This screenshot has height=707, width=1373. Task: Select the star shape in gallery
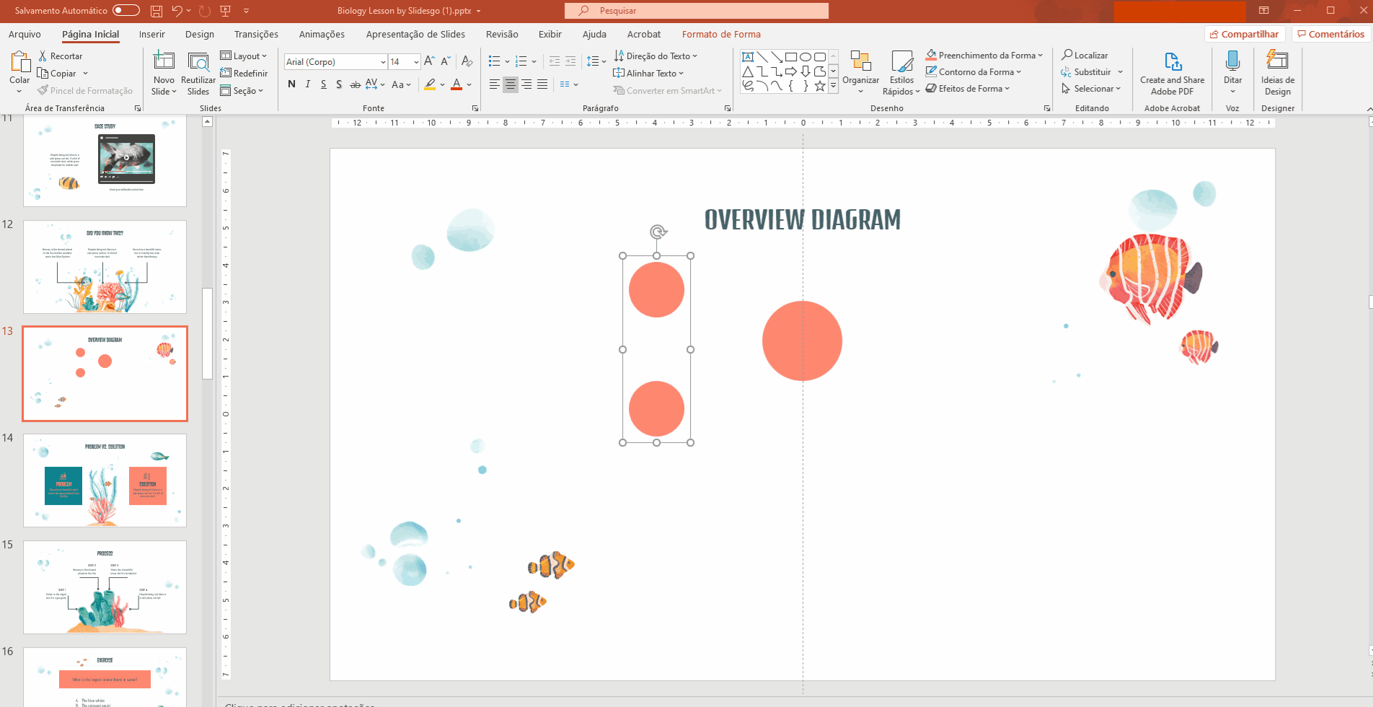click(820, 86)
